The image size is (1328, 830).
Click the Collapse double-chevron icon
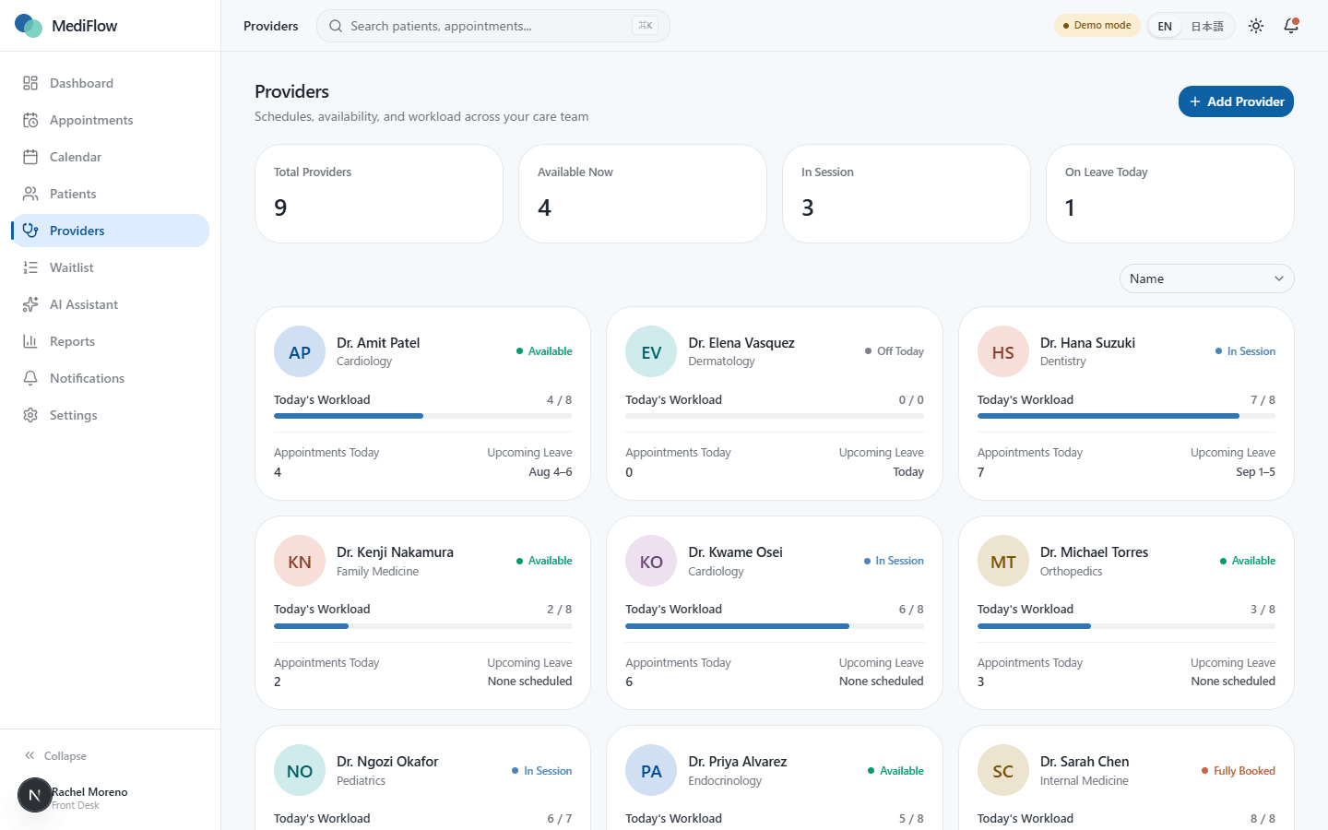pyautogui.click(x=30, y=755)
